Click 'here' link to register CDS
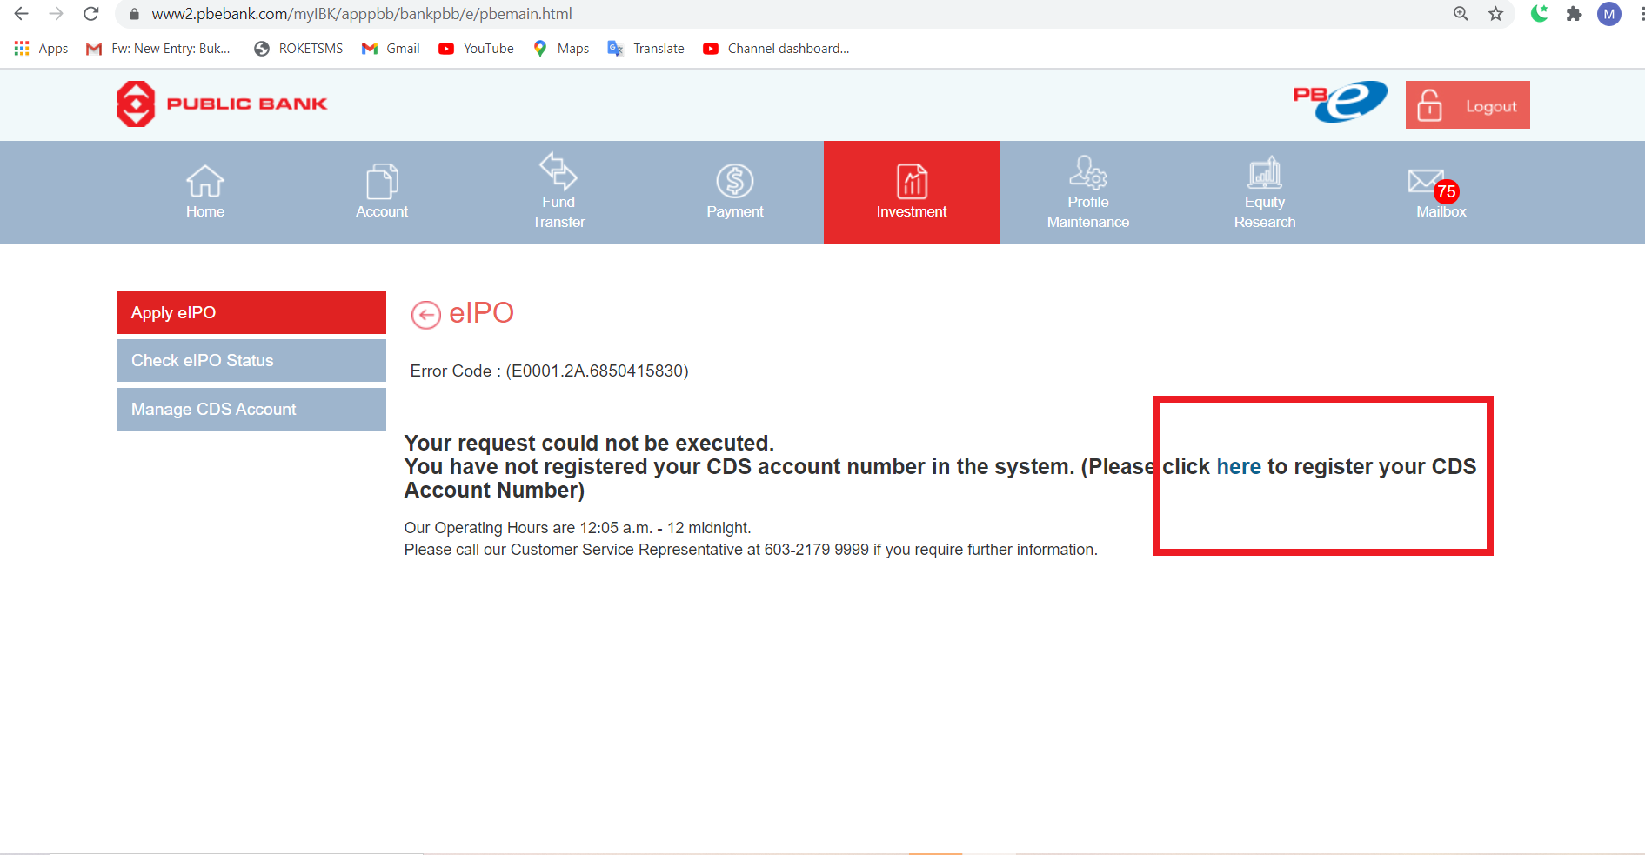The image size is (1645, 855). [x=1238, y=467]
